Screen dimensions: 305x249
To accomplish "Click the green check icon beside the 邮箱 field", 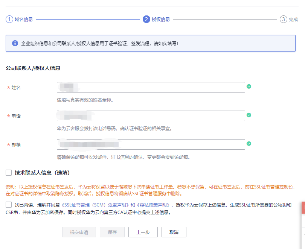I will coord(249,144).
